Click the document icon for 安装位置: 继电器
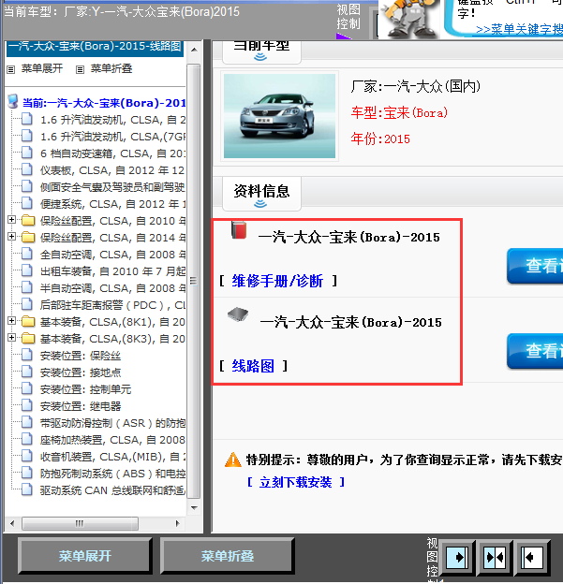The image size is (563, 584). point(27,405)
